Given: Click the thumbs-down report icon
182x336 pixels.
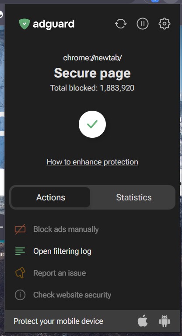Looking at the screenshot, I should click(x=20, y=273).
